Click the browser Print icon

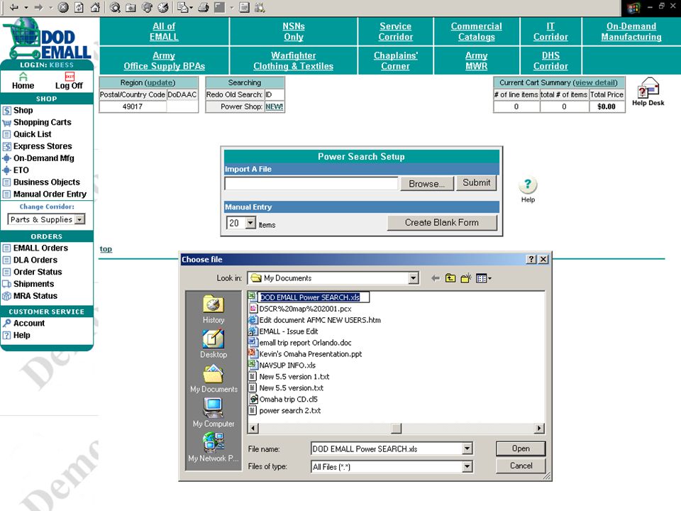pos(204,7)
